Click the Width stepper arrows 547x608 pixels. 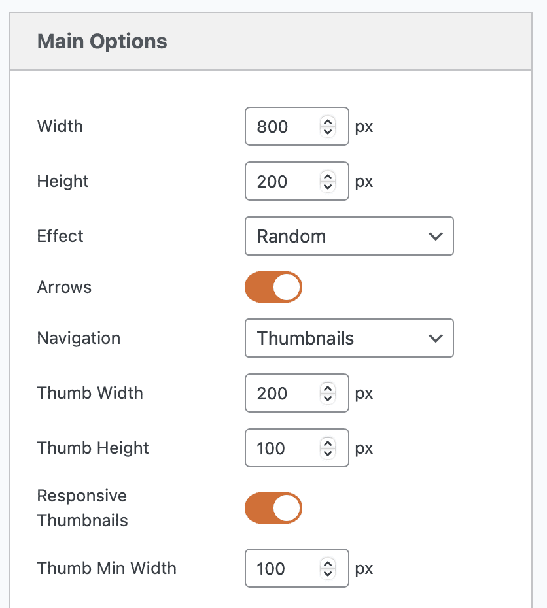[328, 126]
